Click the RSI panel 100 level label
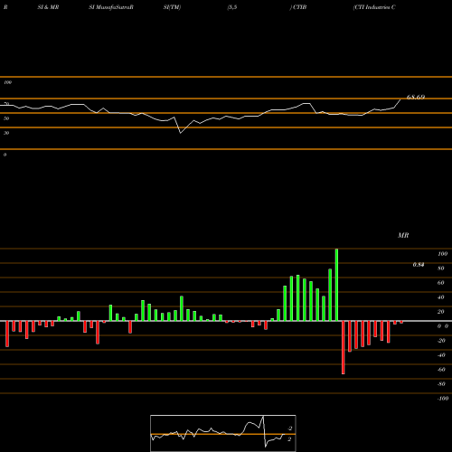This screenshot has height=452, width=452. (x=7, y=82)
